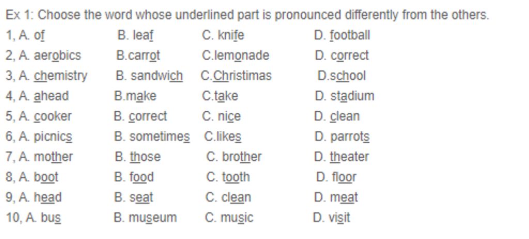Image resolution: width=529 pixels, height=239 pixels.
Task: Select C. tooth in question 8
Action: click(x=228, y=177)
